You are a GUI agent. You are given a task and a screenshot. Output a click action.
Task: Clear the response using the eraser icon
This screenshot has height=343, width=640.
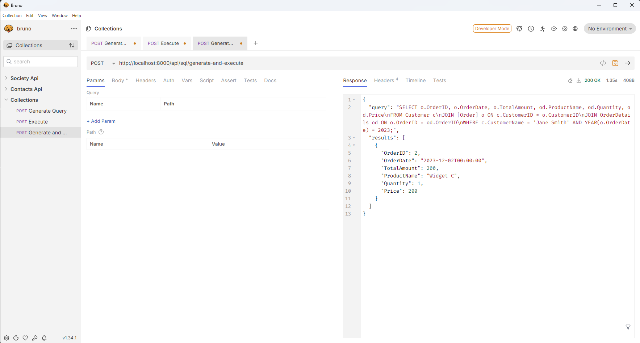(570, 80)
